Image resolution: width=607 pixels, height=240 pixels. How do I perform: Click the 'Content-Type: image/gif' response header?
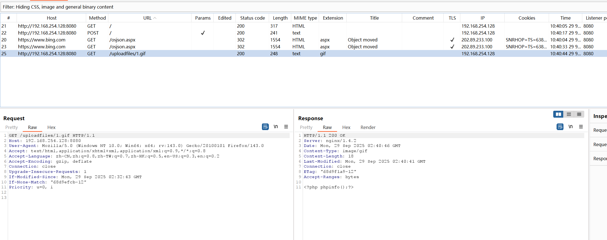click(x=335, y=151)
